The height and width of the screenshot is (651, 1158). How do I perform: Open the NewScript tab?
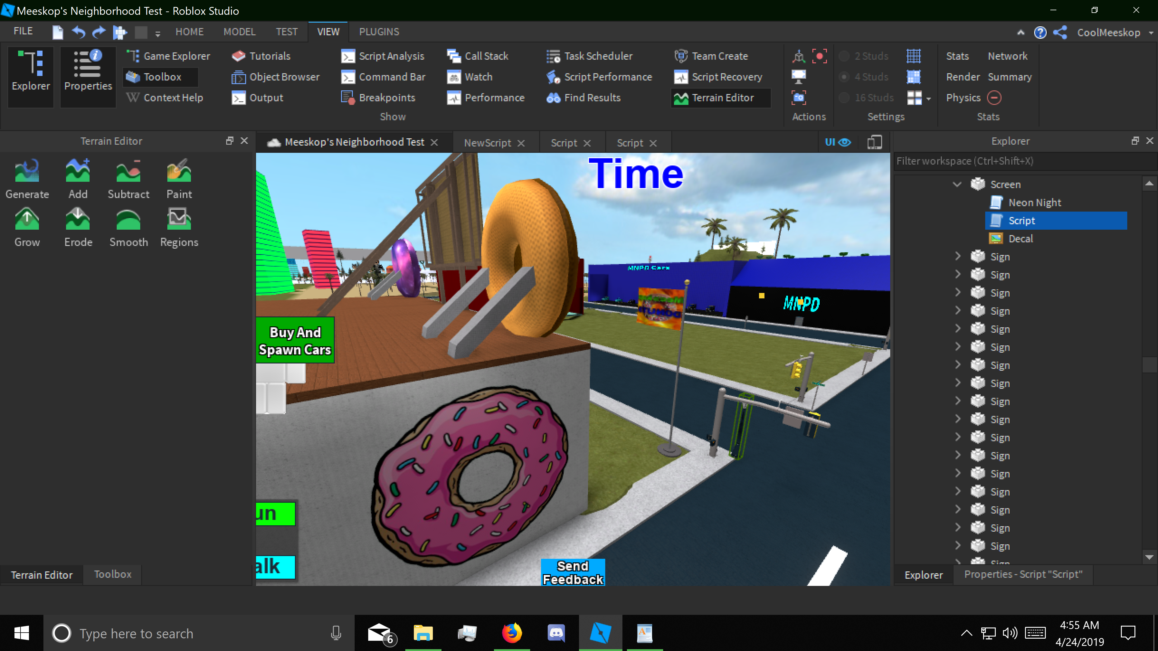(488, 143)
